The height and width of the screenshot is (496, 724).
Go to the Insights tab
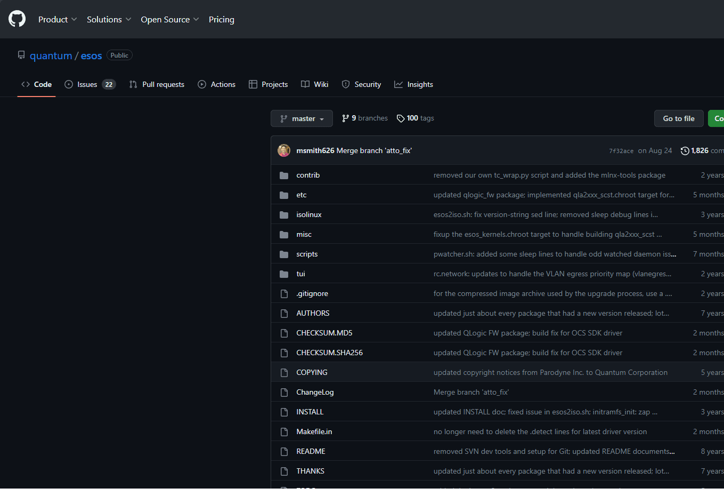413,84
